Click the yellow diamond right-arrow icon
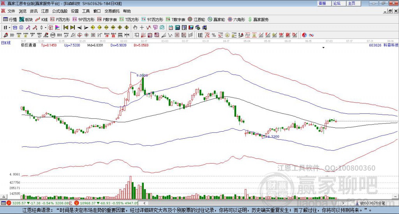Viewport: 399px width, 214px height. (99, 28)
